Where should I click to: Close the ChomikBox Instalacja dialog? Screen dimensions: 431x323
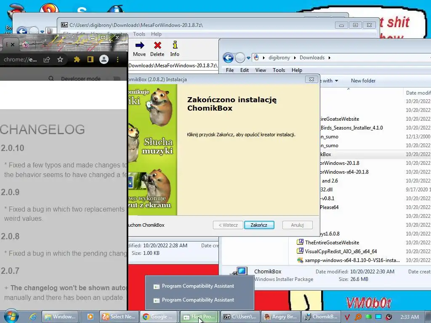311,79
